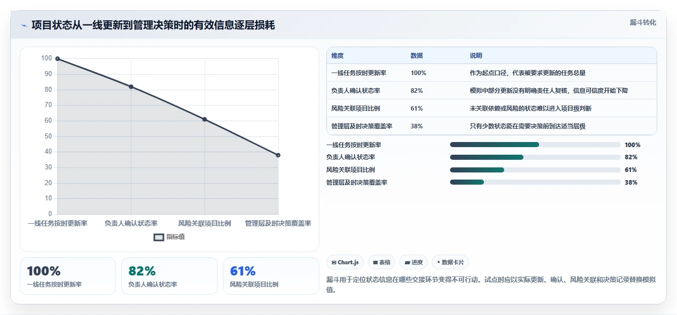677x315 pixels.
Task: Click the 61% stat card
Action: coord(271,276)
